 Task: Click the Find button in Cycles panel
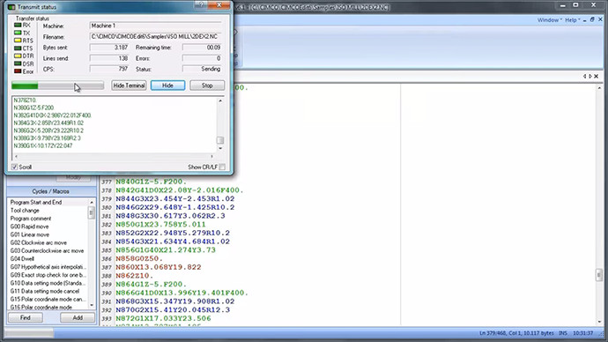[26, 317]
